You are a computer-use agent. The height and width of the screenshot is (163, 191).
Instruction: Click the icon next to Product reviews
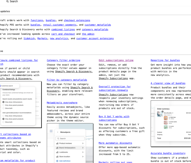[57, 143]
